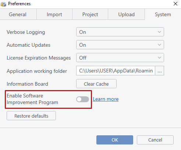Switch to the General tab
Screen dimensions: 181x150
point(18,14)
